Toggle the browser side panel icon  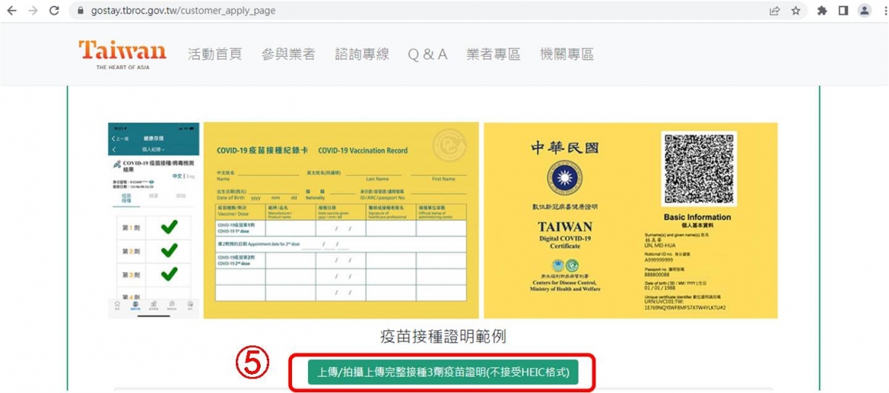pyautogui.click(x=843, y=11)
